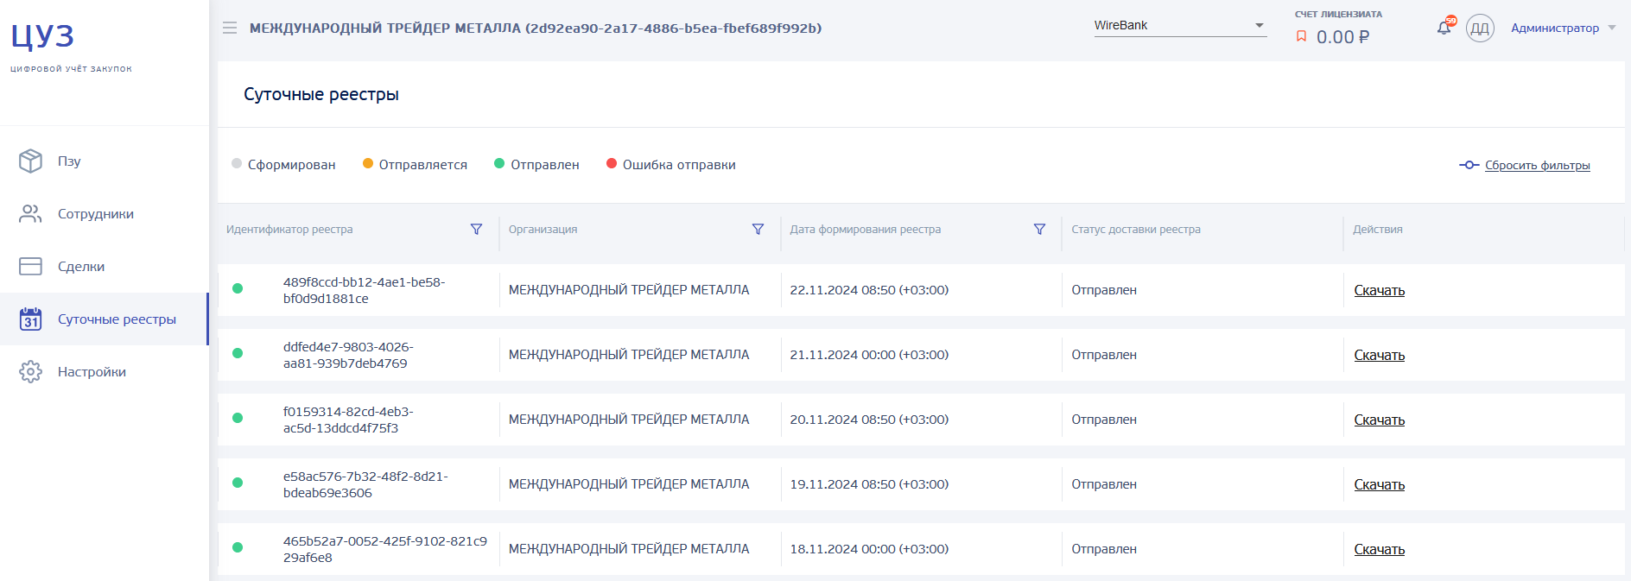
Task: Open filter for Идентификатор реестра column
Action: coord(476,229)
